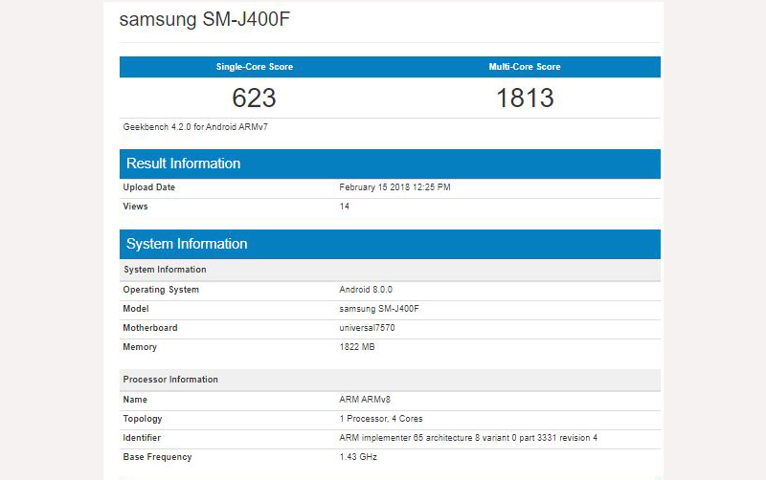Click the multi-core score value 1813
The width and height of the screenshot is (766, 480).
[x=525, y=98]
